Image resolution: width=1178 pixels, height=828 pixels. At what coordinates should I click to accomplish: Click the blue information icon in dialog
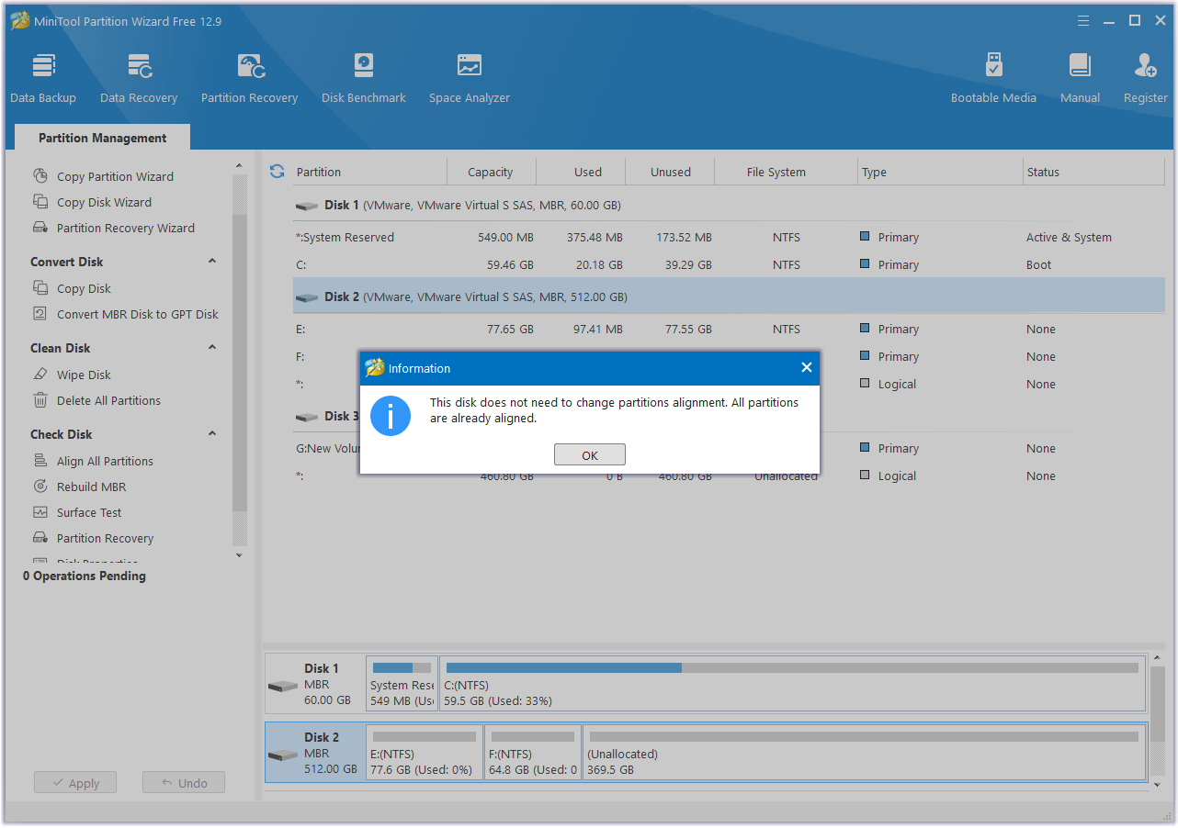click(391, 416)
